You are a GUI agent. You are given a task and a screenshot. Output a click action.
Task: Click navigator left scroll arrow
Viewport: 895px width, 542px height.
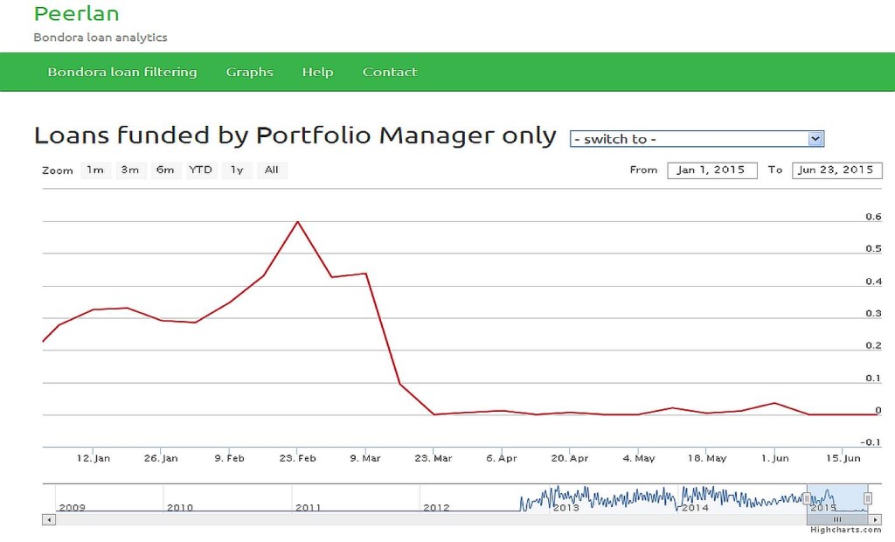pos(49,520)
